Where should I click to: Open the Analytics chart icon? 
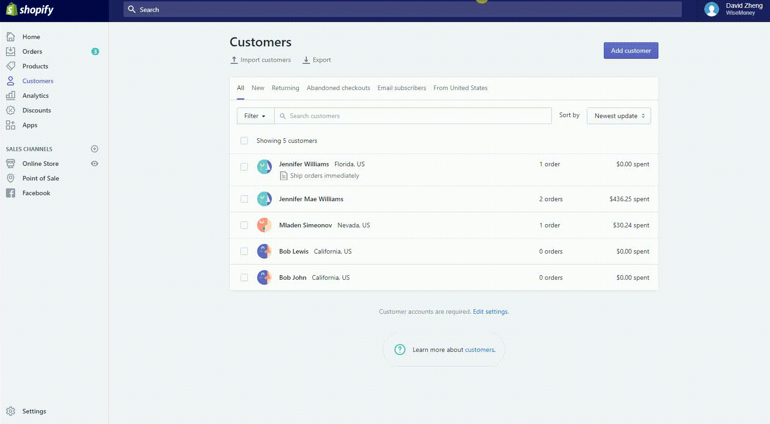pos(11,96)
